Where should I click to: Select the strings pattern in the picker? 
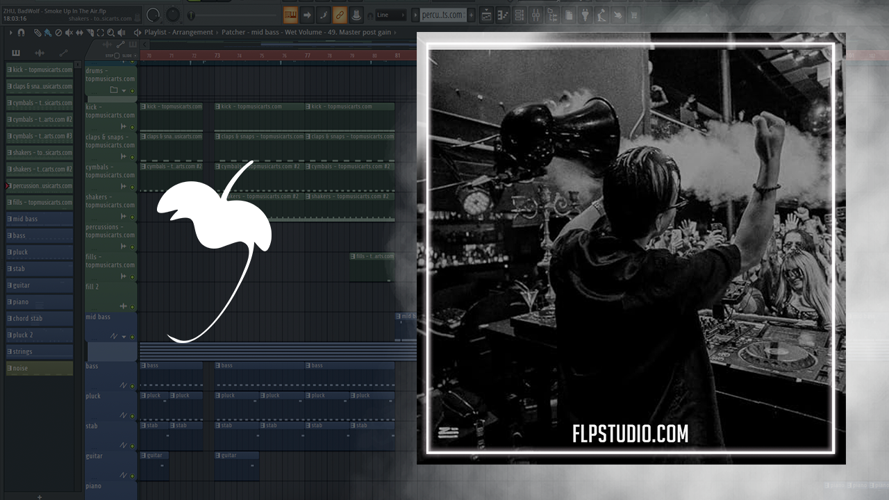tap(40, 351)
